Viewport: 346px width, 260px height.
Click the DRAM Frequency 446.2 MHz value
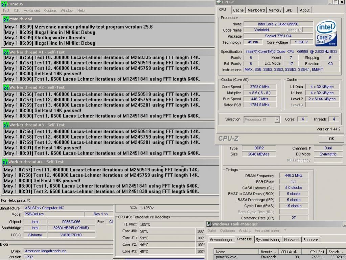click(294, 176)
